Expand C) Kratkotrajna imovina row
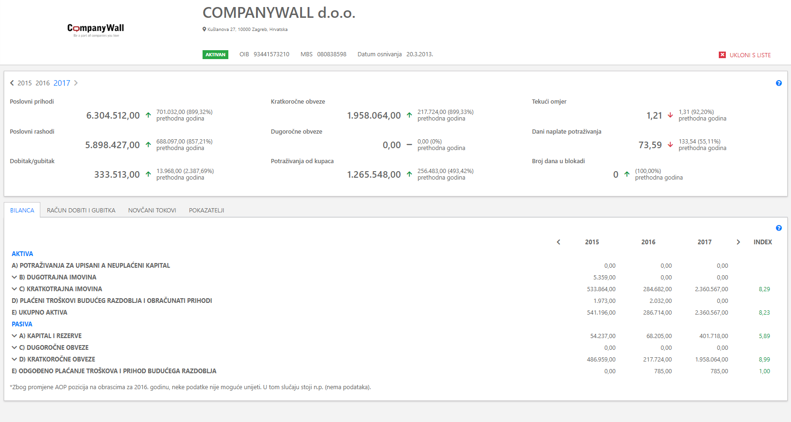The height and width of the screenshot is (422, 791). click(x=15, y=289)
